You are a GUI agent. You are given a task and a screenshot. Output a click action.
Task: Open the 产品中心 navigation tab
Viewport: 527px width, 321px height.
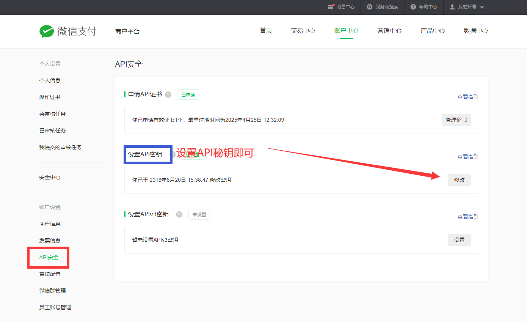click(x=433, y=31)
